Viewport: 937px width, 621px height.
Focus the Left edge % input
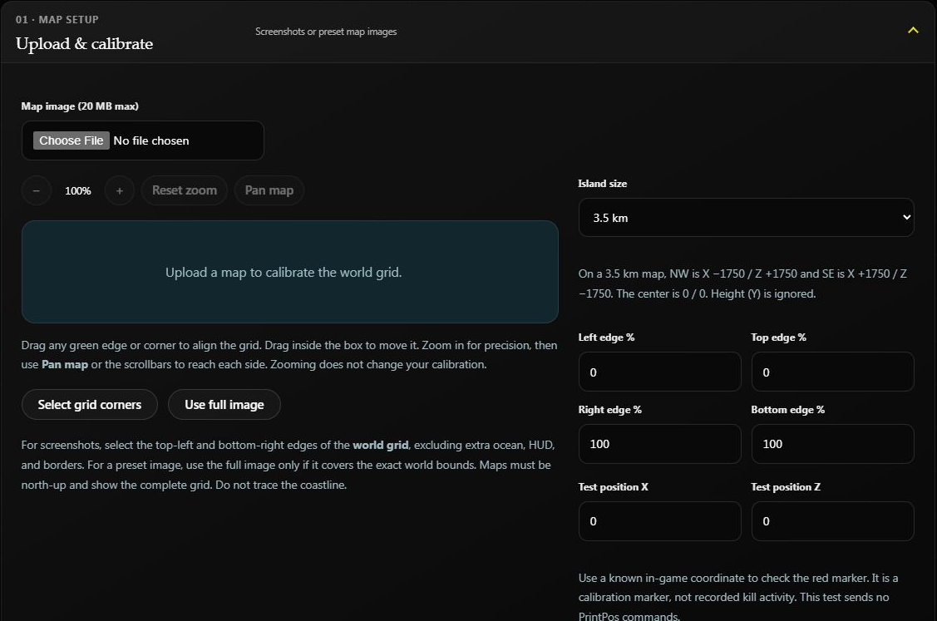pos(660,372)
